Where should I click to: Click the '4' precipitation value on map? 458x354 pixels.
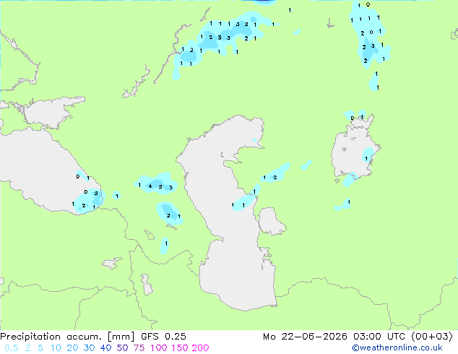coord(150,186)
